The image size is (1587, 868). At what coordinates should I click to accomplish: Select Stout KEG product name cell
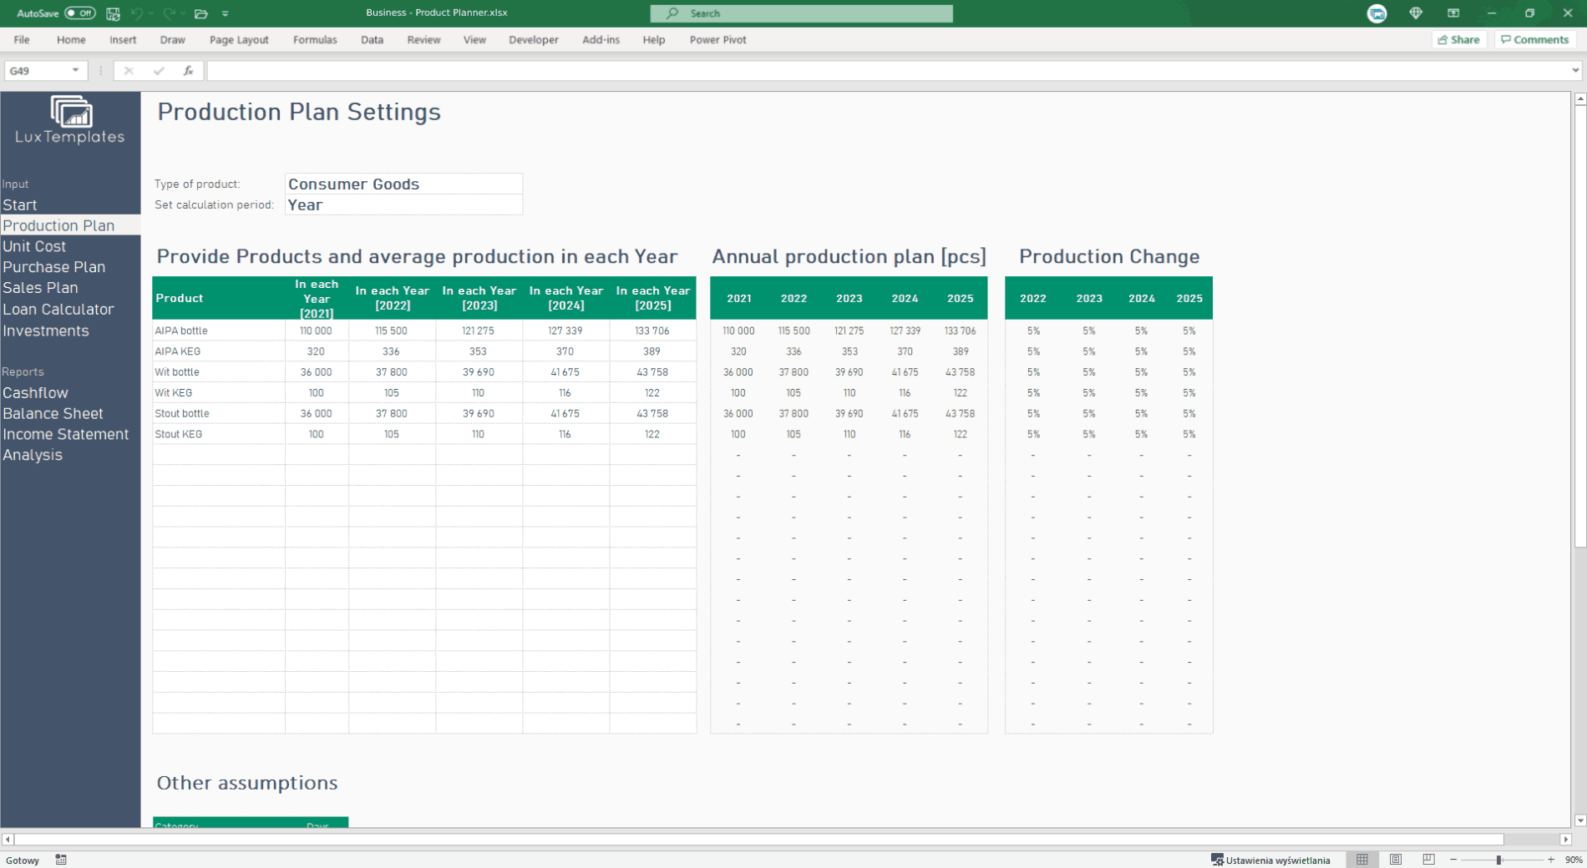click(219, 434)
